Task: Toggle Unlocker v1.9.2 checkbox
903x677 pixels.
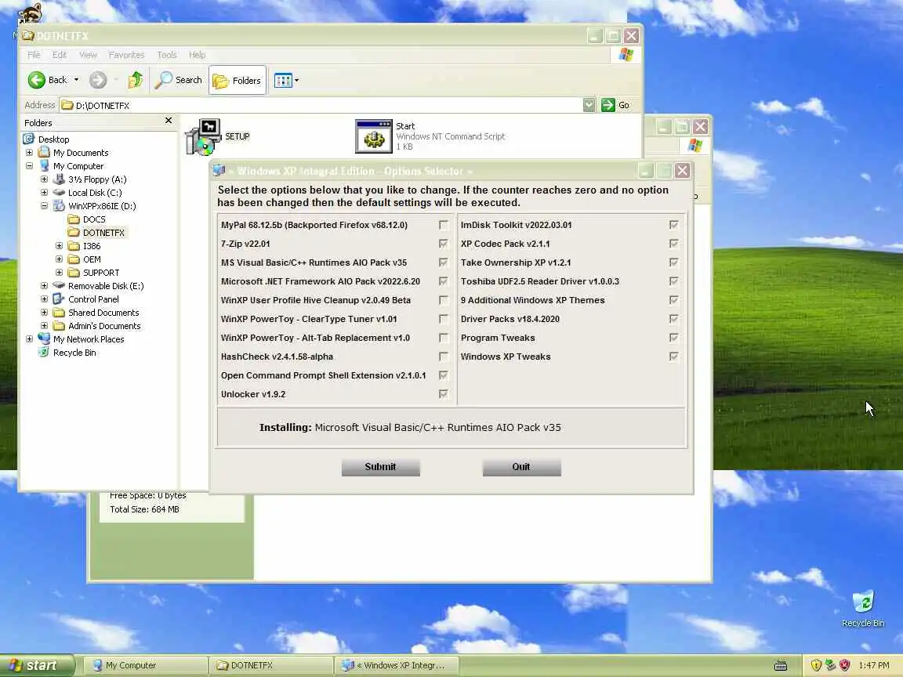Action: coord(444,394)
